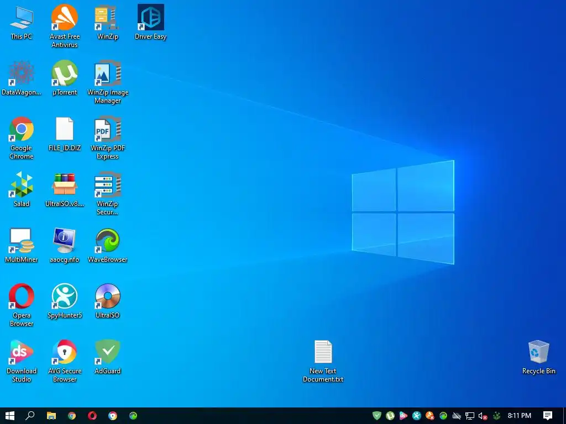
Task: Select the WaveBrowser desktop shortcut
Action: [x=108, y=246]
